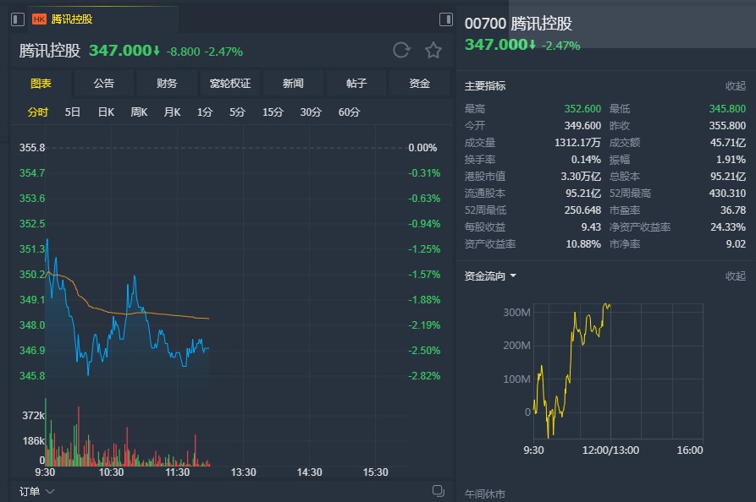Click the 最高 value 352.600
This screenshot has width=756, height=502.
[x=582, y=109]
